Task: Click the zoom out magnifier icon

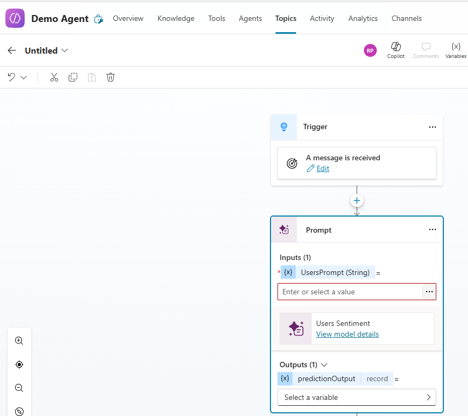Action: tap(19, 388)
